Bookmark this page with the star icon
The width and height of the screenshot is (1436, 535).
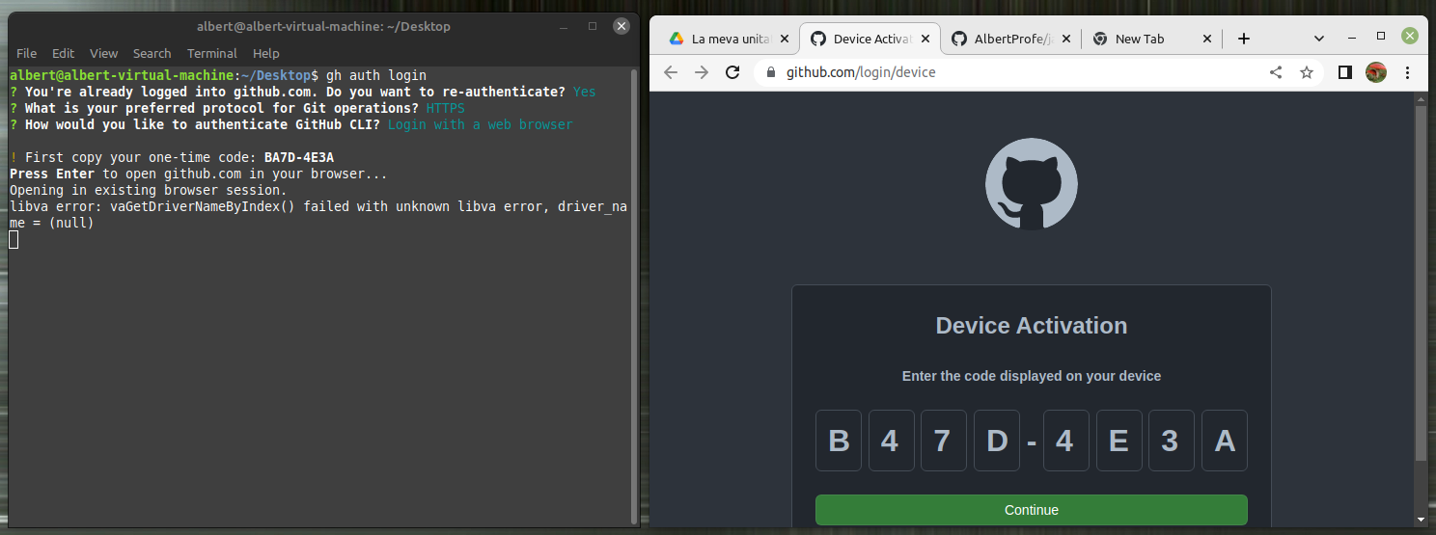(x=1307, y=72)
